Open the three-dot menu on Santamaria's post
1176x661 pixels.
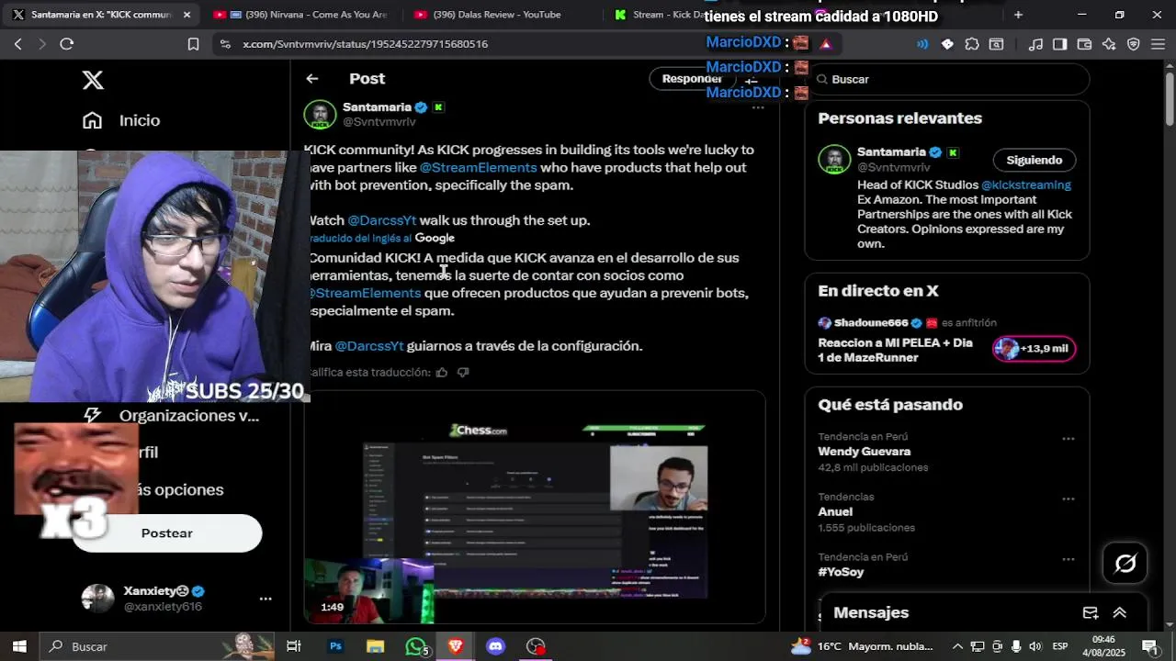point(758,107)
